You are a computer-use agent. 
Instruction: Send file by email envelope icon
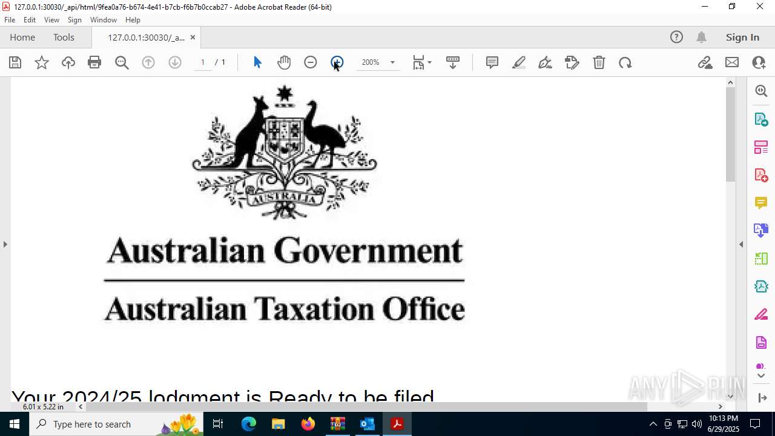tap(732, 62)
